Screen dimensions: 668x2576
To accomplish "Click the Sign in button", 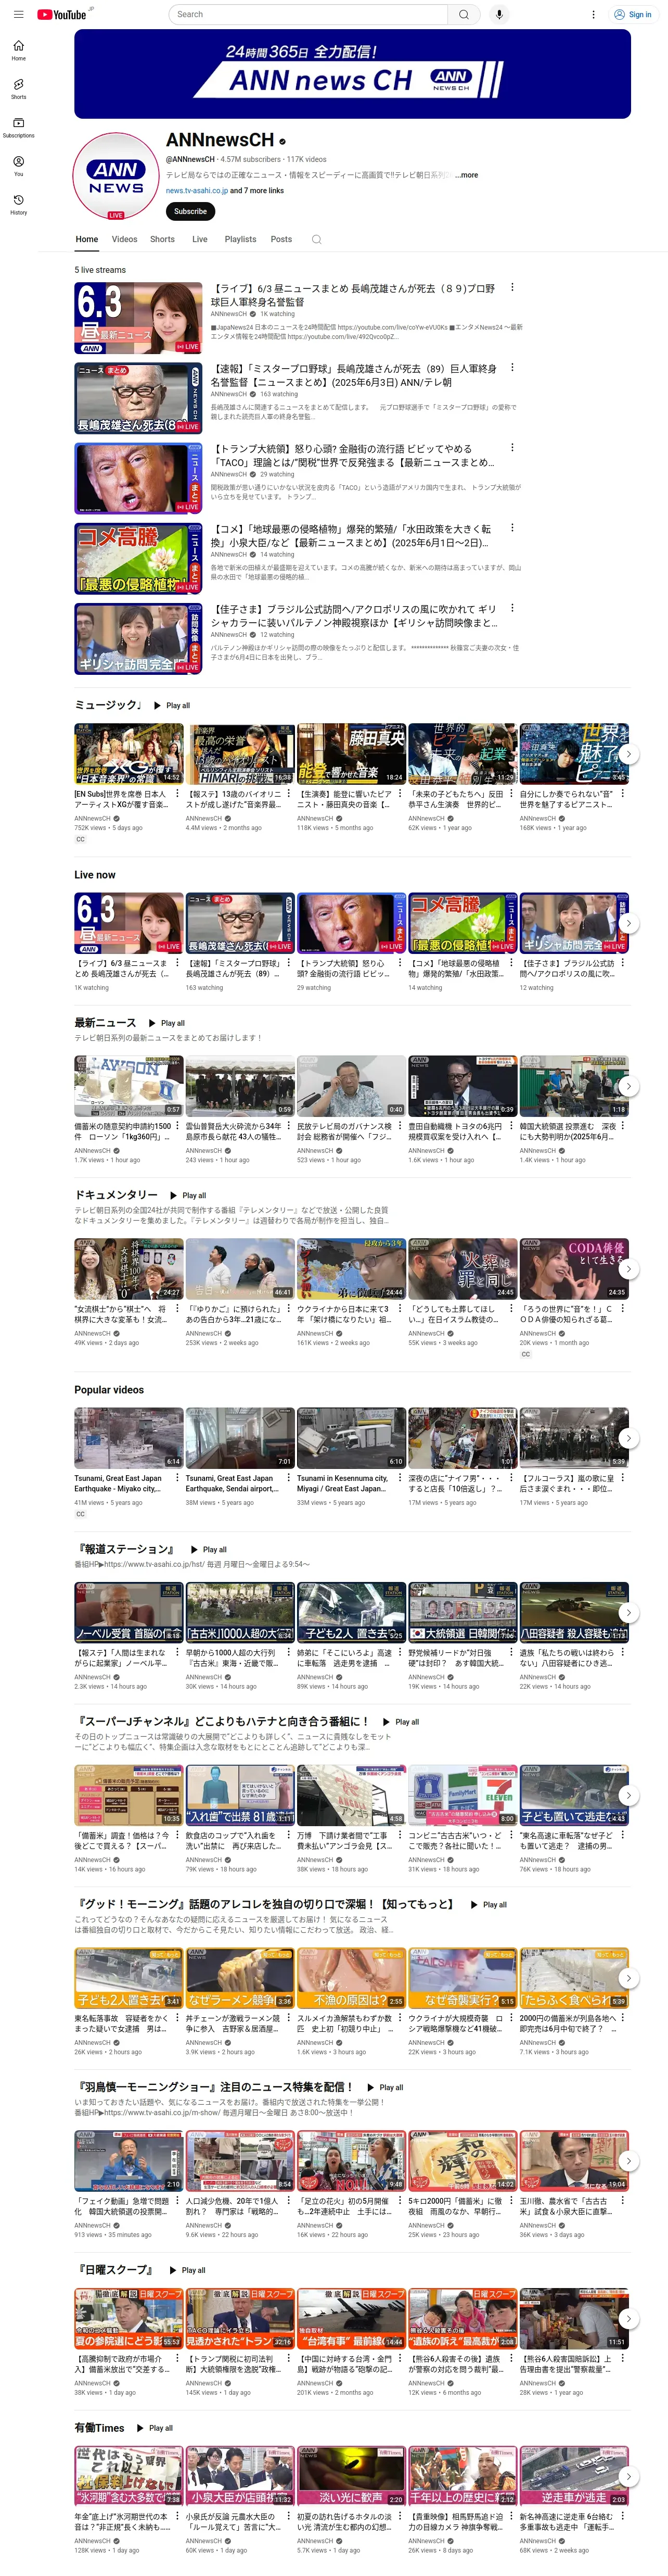I will click(633, 14).
